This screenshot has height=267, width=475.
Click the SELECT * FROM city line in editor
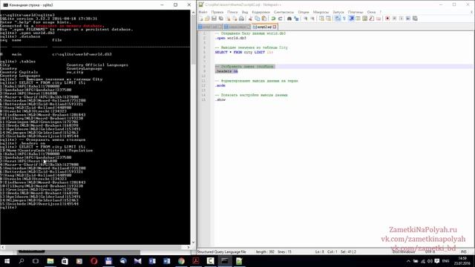click(244, 53)
